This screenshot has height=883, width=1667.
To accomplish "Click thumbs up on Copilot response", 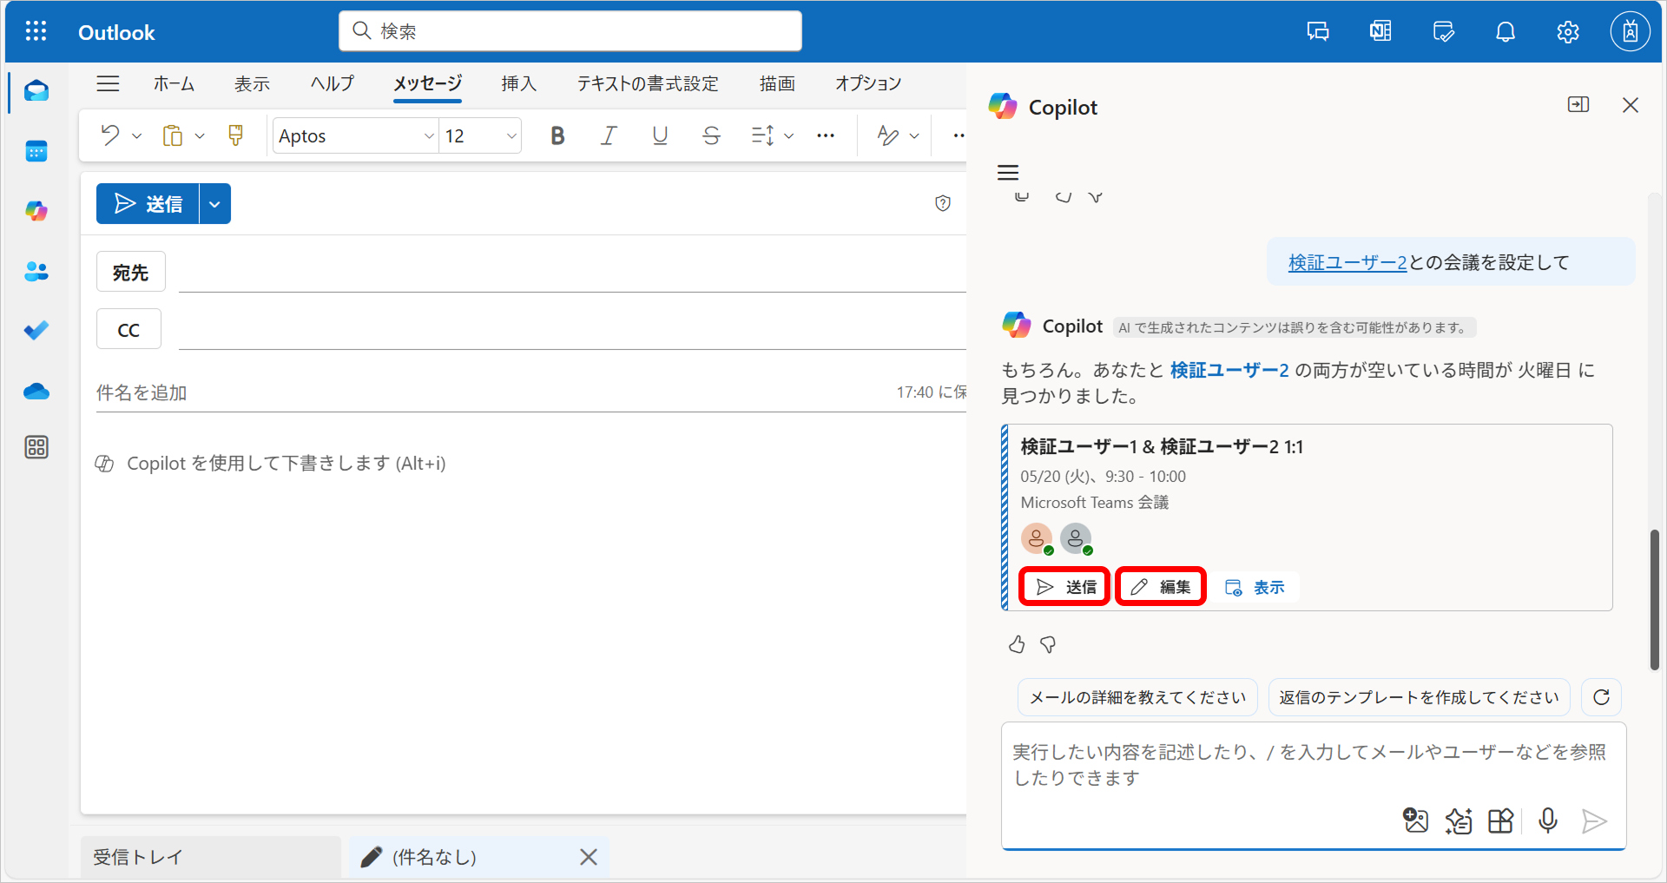I will 1017,644.
